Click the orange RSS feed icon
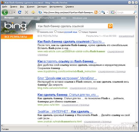The image size is (139, 132). [96, 12]
